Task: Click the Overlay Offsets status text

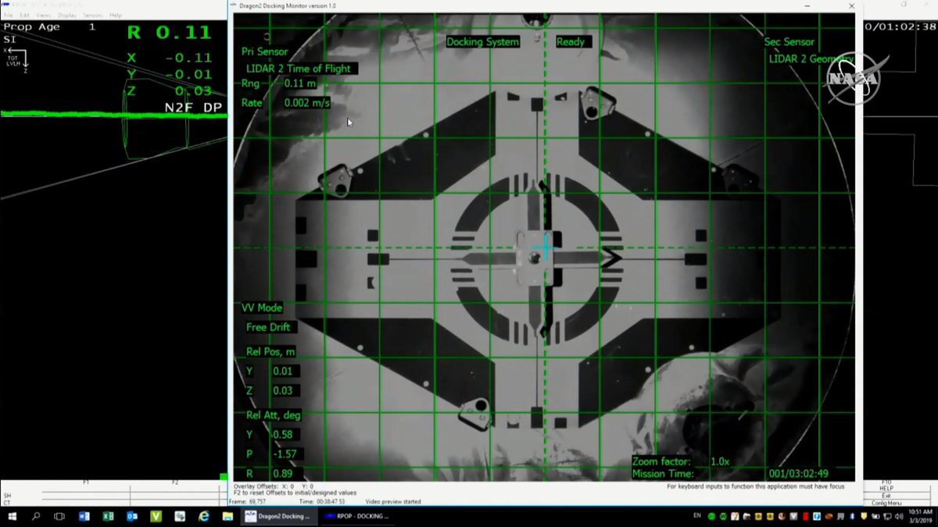Action: click(x=274, y=486)
